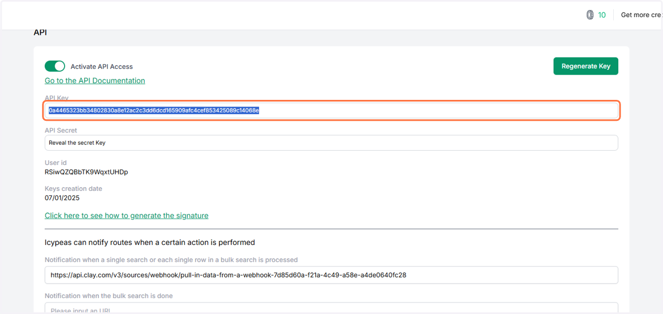Viewport: 663px width, 314px height.
Task: Click inside the API Key field
Action: click(331, 110)
